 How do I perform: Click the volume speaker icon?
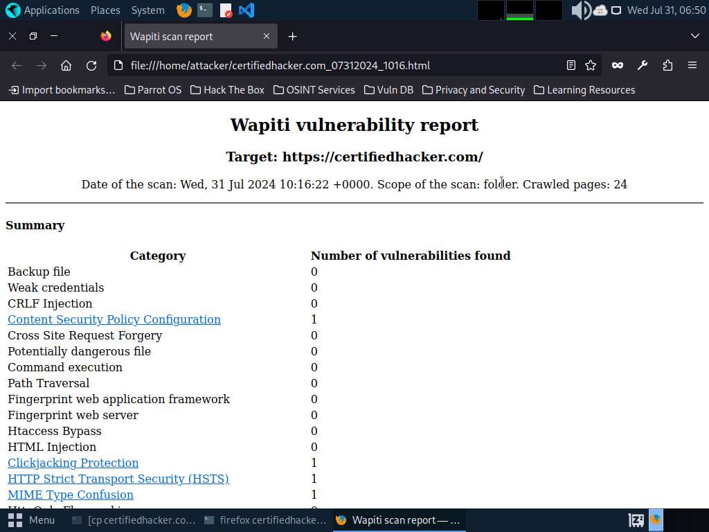pos(580,10)
